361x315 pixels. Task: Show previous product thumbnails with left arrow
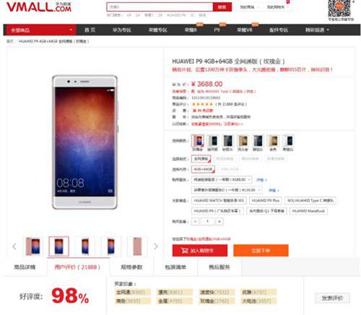[14, 246]
